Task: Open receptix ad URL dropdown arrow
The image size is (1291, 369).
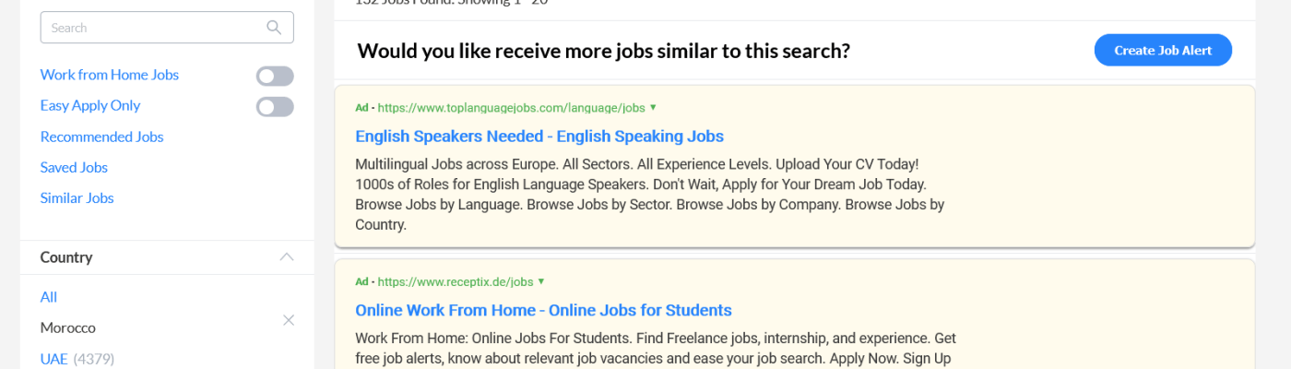Action: click(541, 281)
